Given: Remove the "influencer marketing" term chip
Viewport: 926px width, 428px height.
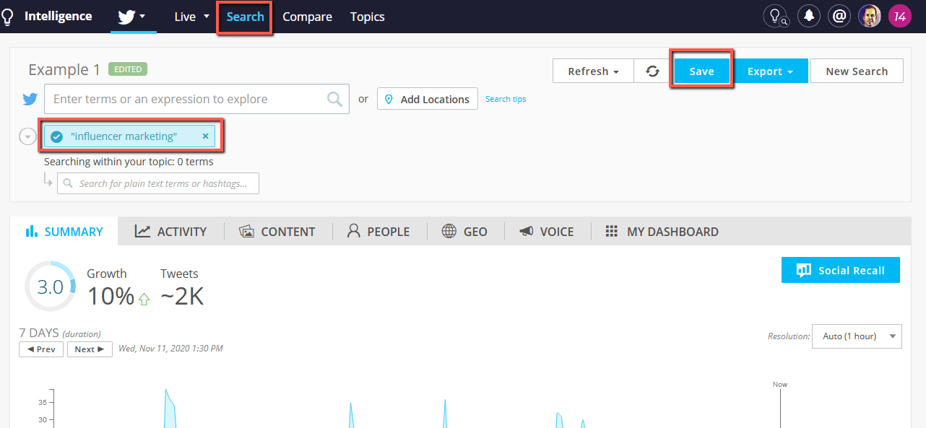Looking at the screenshot, I should 205,136.
